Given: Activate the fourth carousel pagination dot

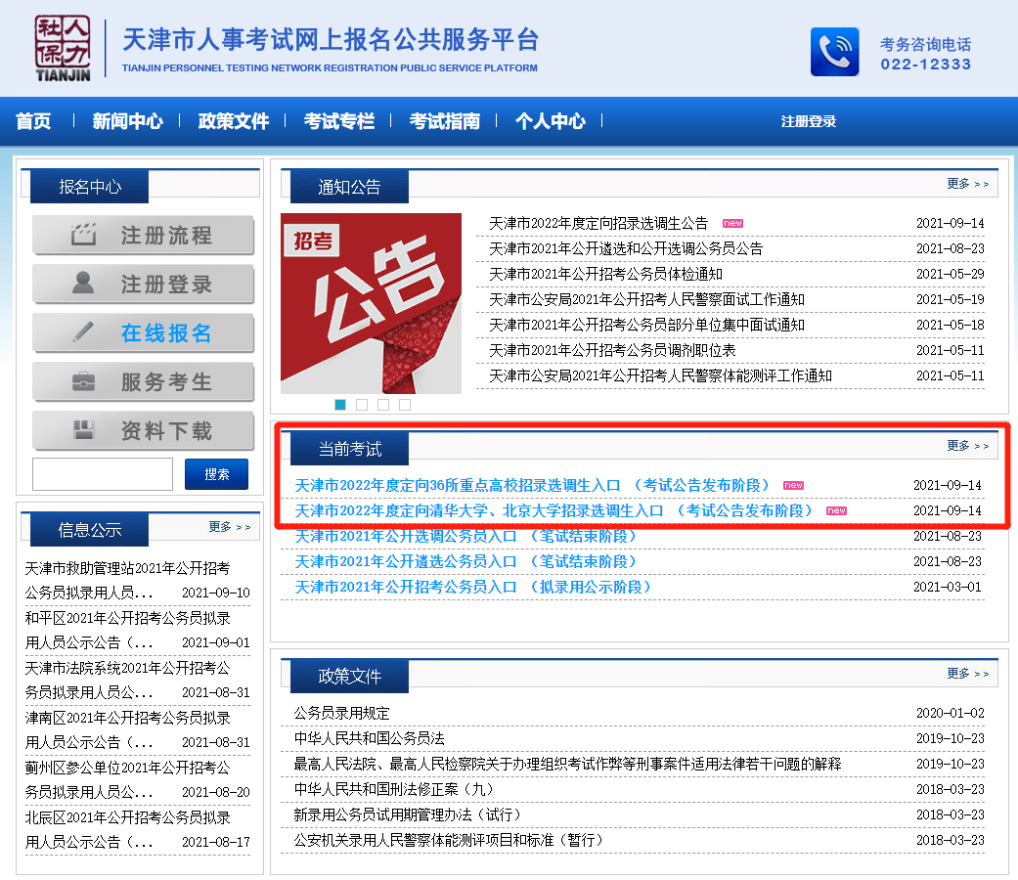Looking at the screenshot, I should pyautogui.click(x=405, y=404).
